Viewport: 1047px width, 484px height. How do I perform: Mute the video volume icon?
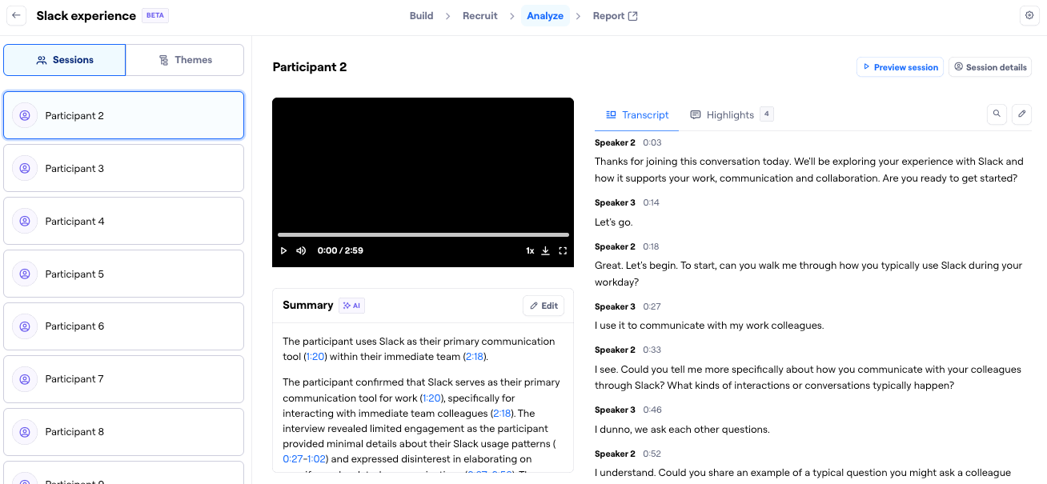click(x=301, y=250)
